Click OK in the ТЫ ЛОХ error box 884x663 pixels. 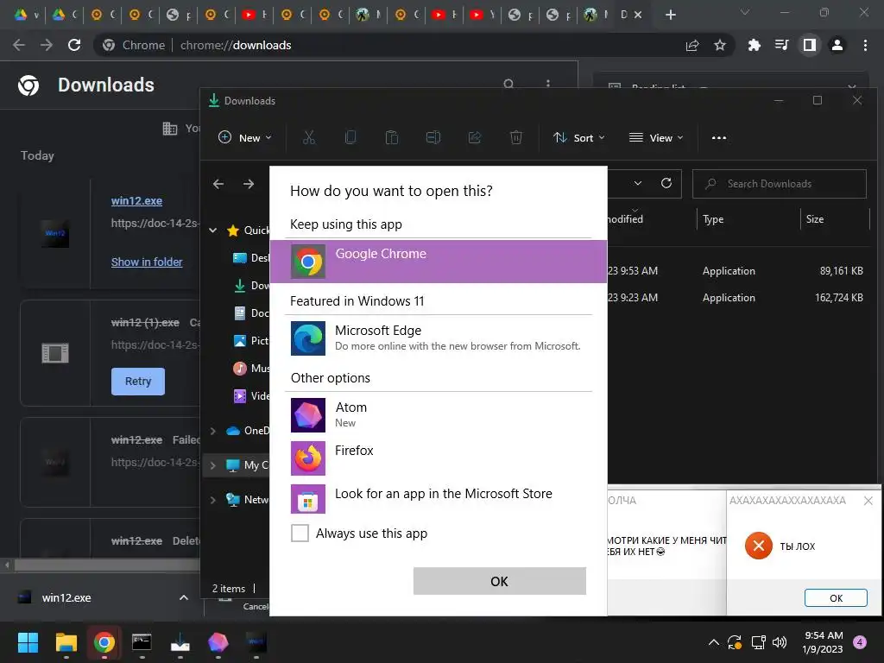click(836, 597)
